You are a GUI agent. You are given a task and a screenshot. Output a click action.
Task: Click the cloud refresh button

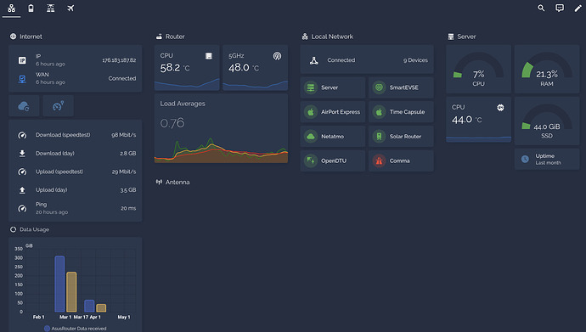(x=24, y=106)
